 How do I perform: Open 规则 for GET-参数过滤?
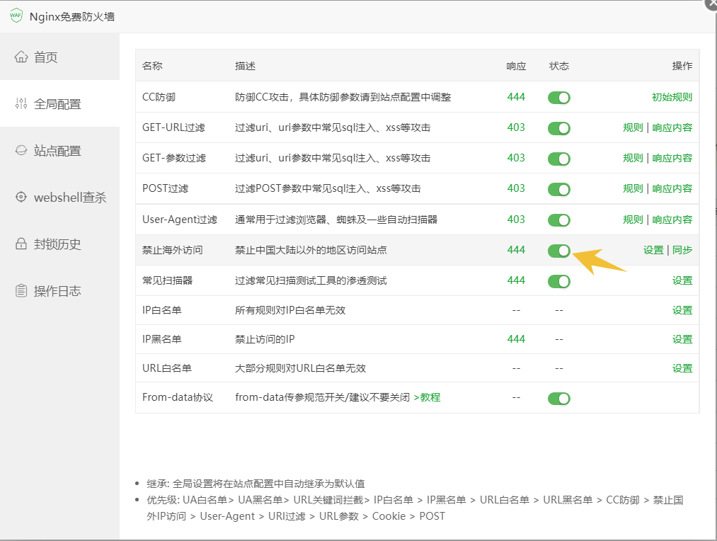click(633, 158)
